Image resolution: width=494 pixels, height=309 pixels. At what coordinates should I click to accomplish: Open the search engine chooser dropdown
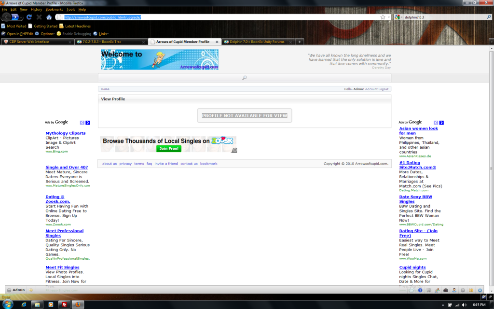tap(398, 17)
